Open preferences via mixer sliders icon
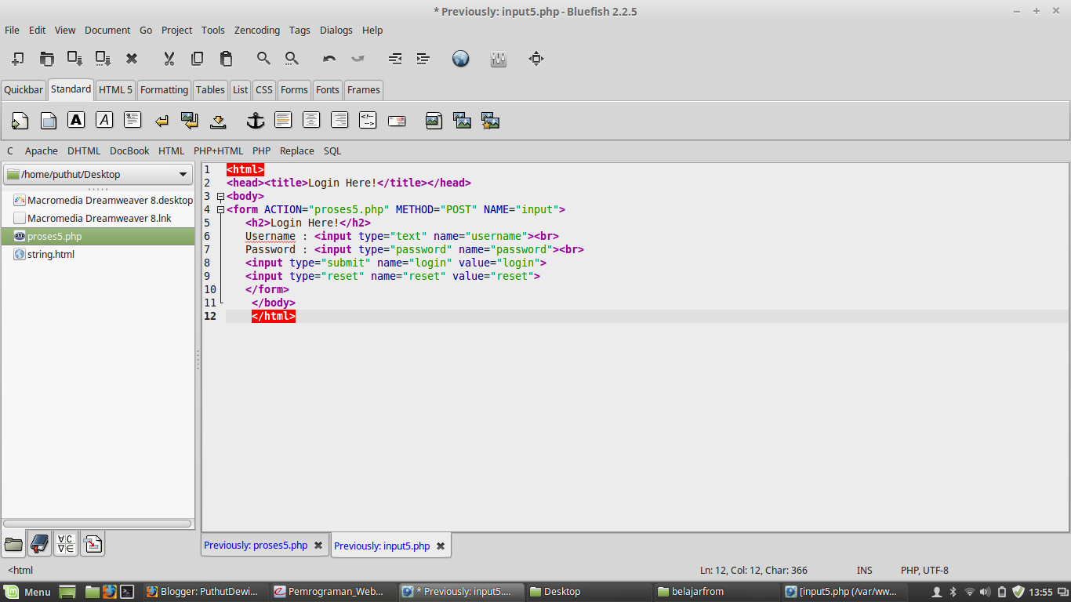 click(x=499, y=59)
